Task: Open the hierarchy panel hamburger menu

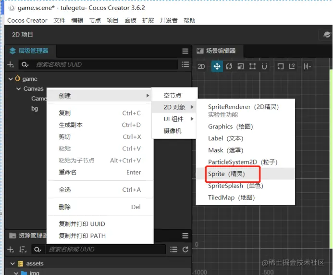Action: (185, 51)
